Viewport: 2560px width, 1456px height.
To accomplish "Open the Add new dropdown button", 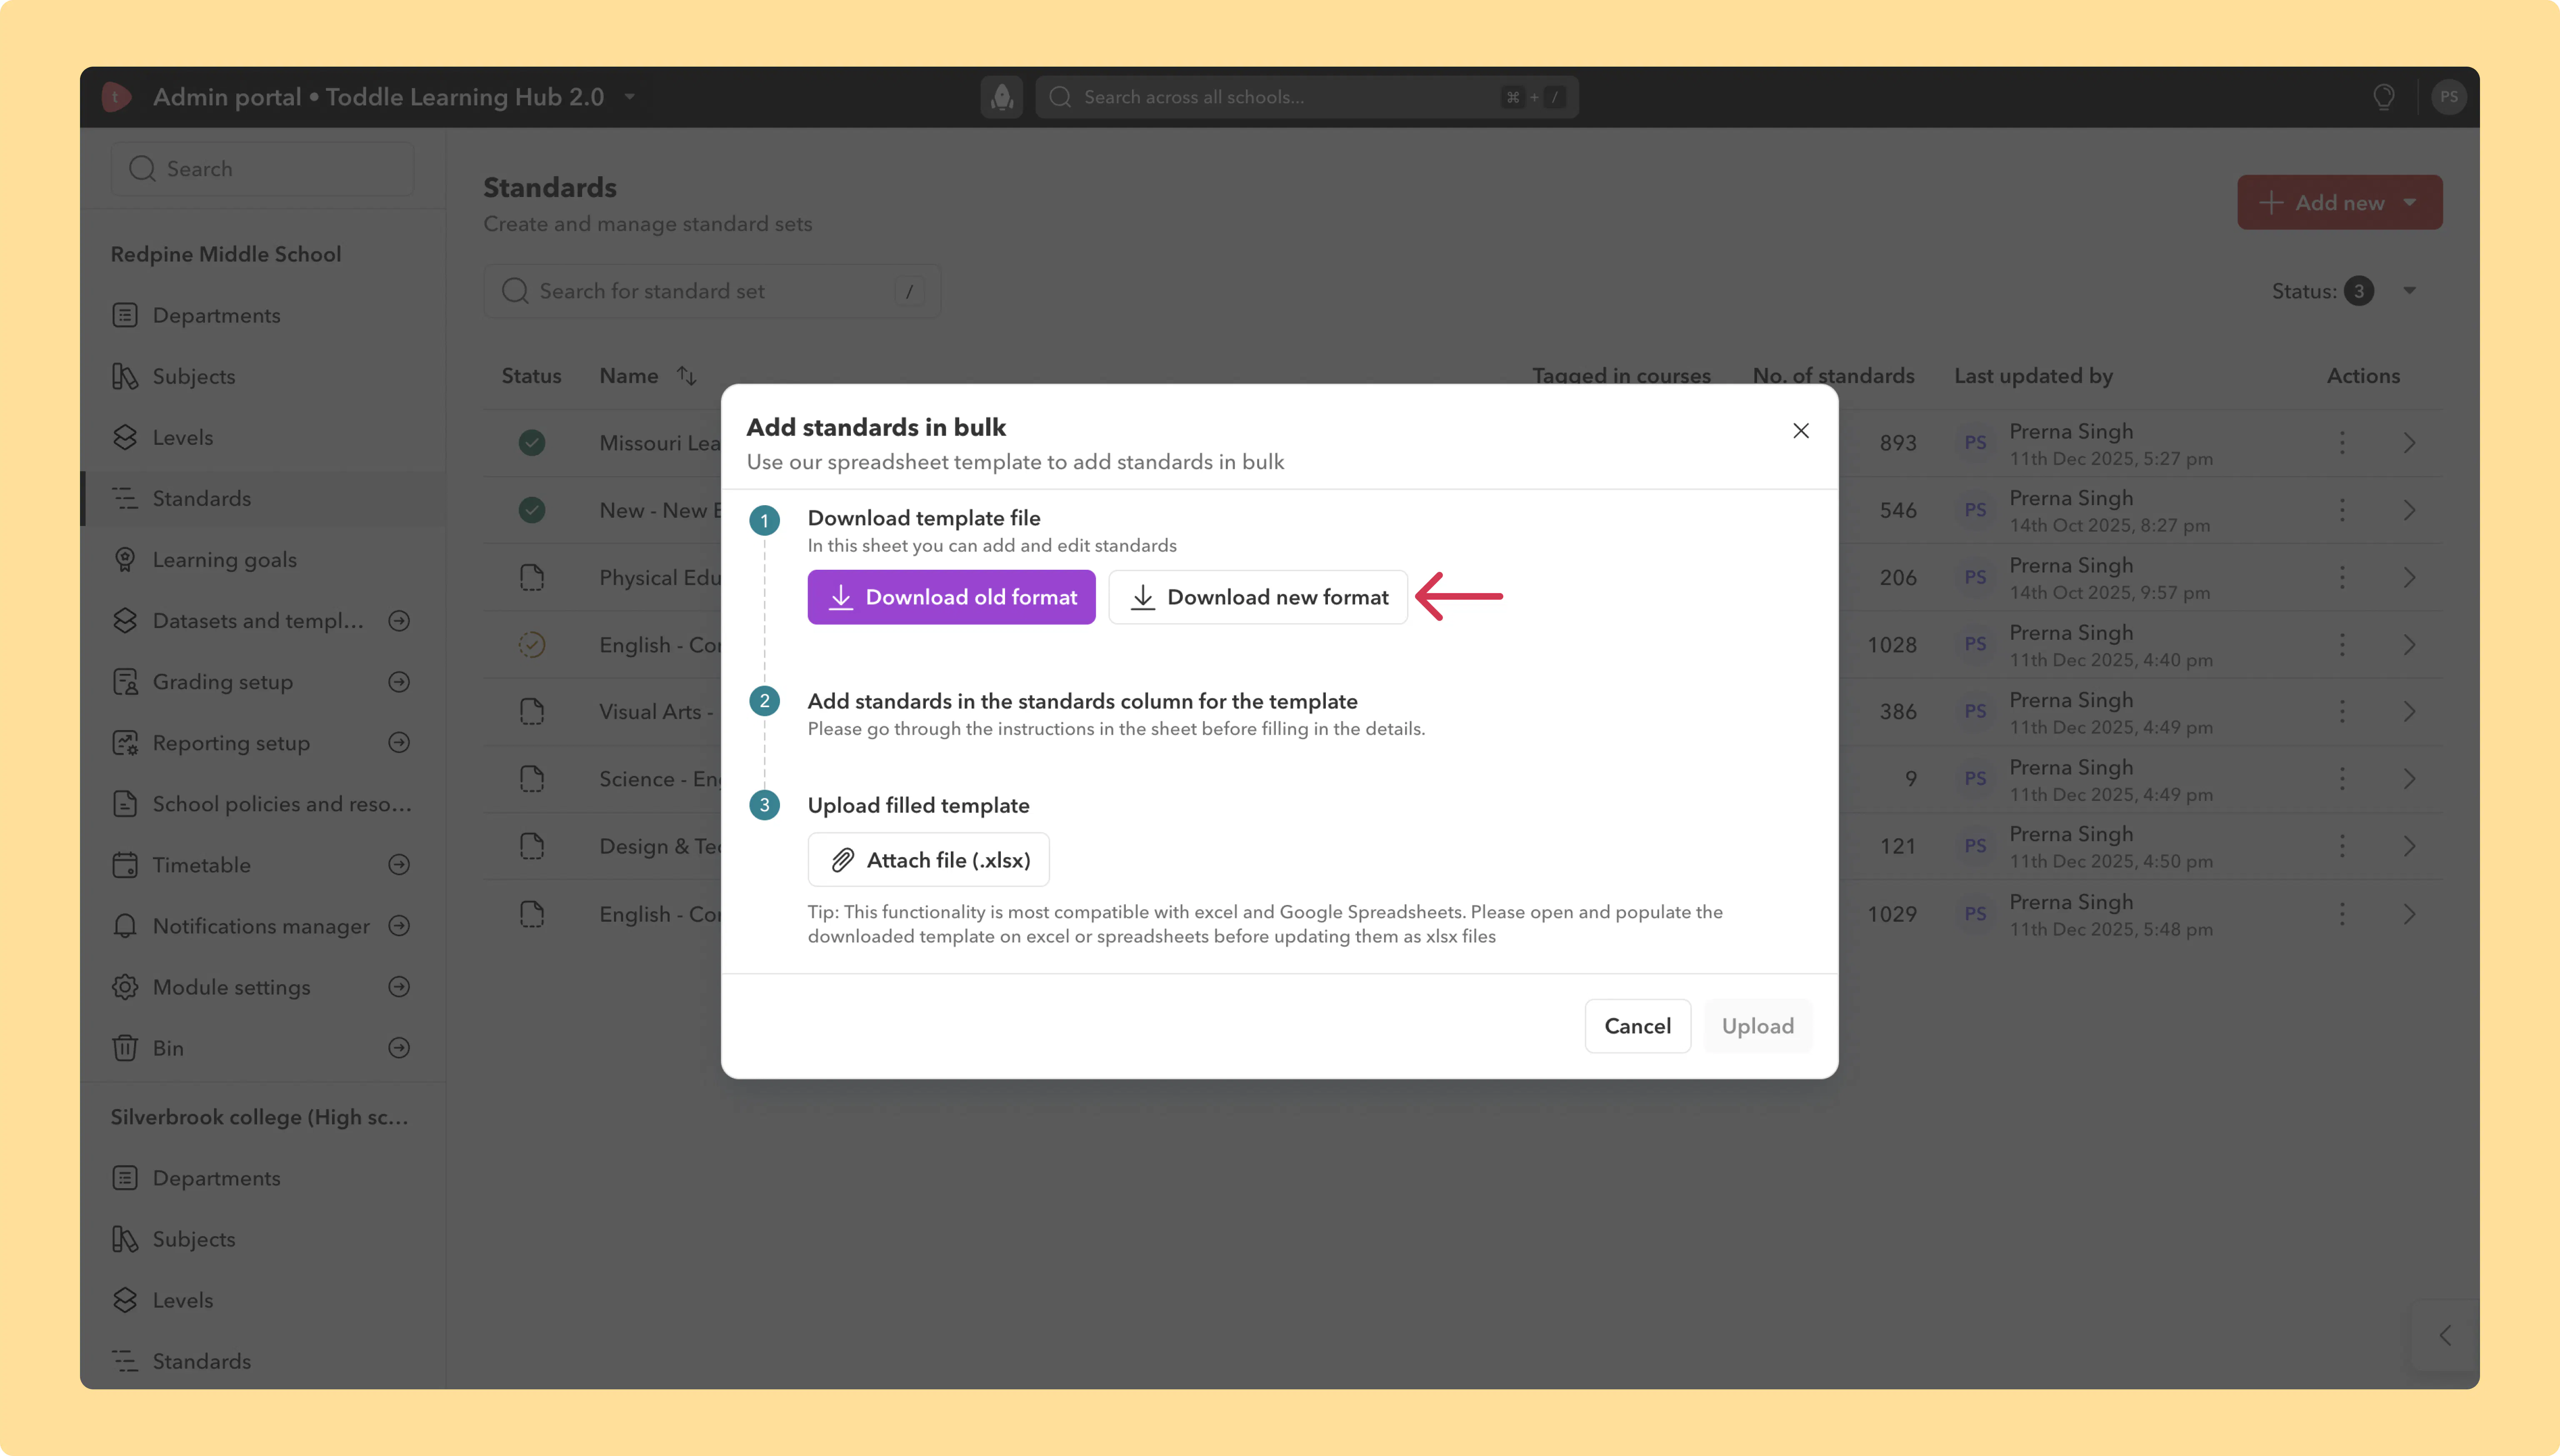I will (x=2340, y=202).
